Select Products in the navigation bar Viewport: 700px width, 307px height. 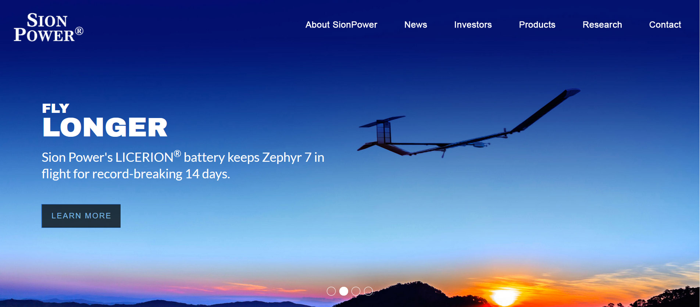(x=537, y=25)
